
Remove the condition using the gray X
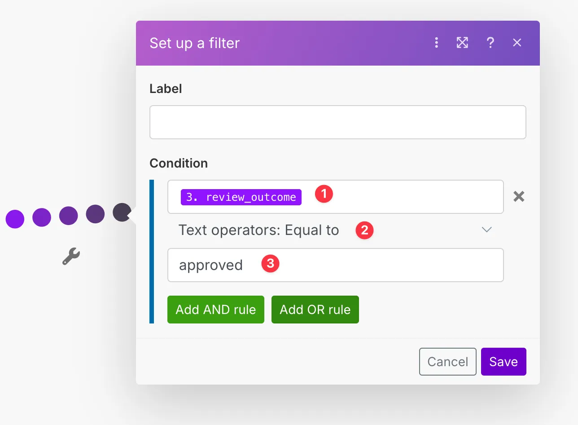519,196
